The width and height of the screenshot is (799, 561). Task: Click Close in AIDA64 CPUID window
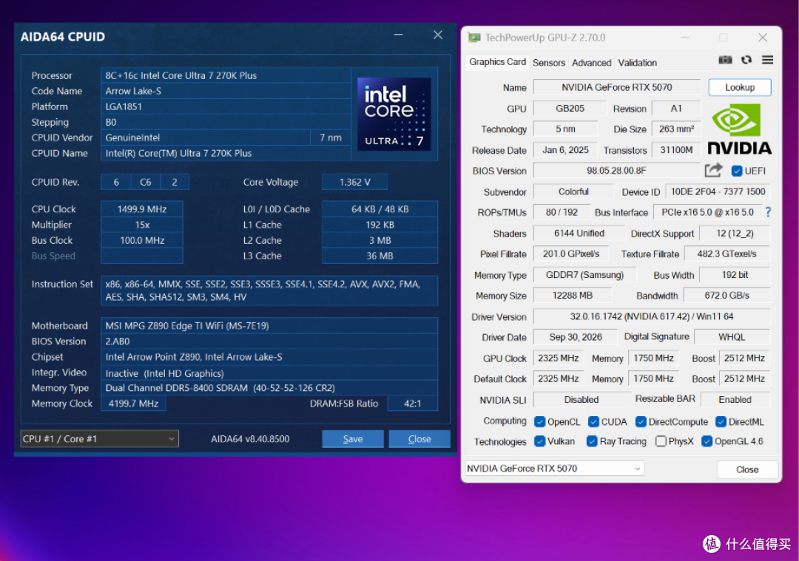click(x=419, y=439)
